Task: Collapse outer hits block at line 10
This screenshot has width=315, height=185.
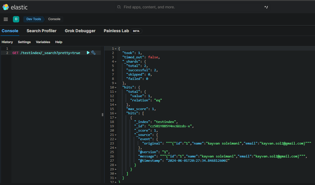Action: [x=115, y=87]
